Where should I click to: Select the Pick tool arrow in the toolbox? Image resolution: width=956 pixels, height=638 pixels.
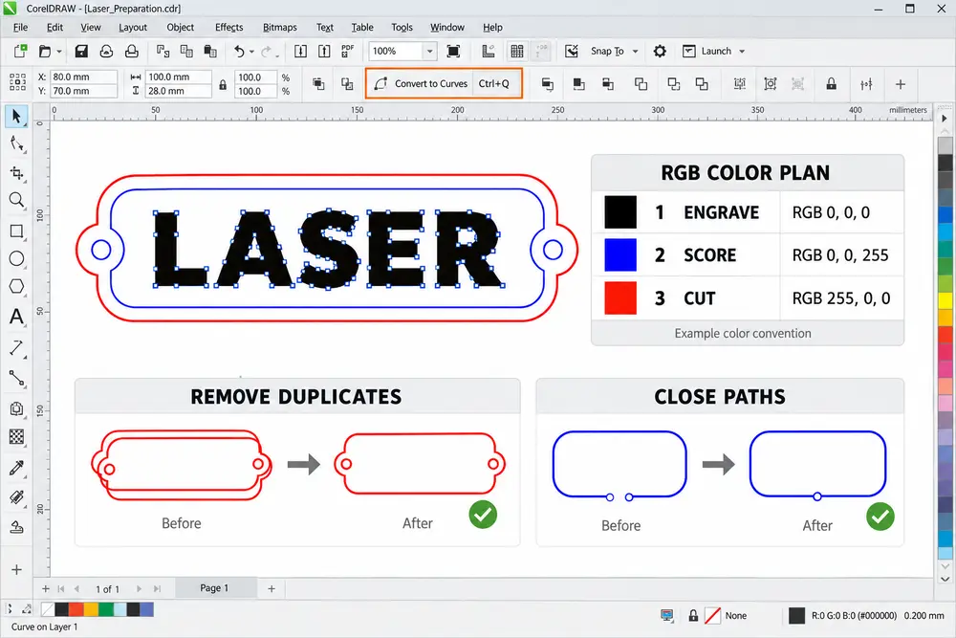click(x=16, y=116)
